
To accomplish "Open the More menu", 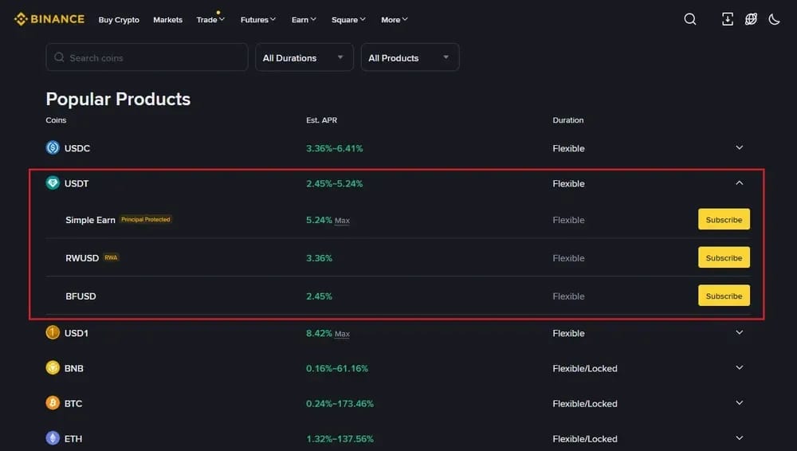I will click(x=395, y=20).
